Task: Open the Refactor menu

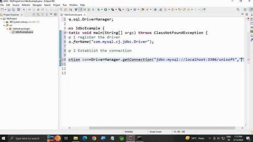Action: click(26, 5)
